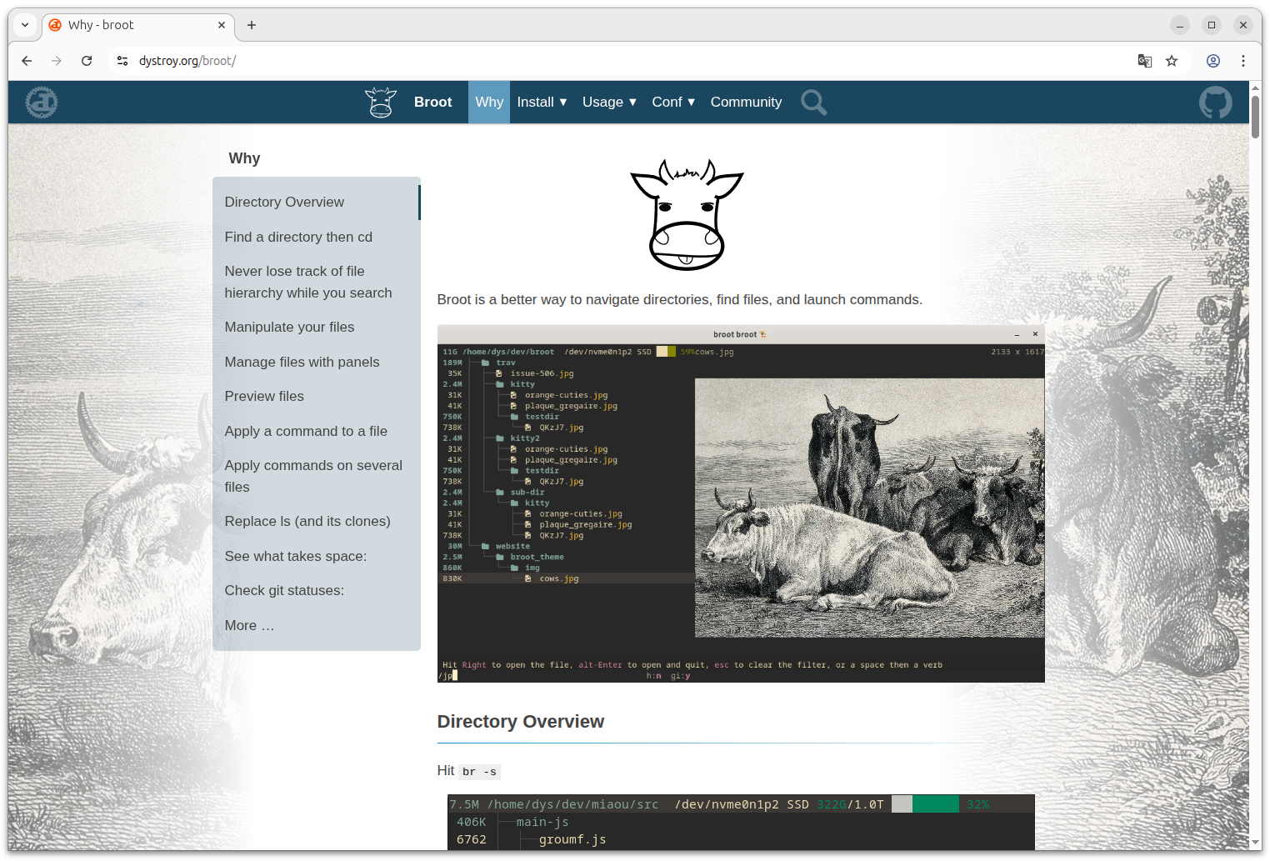This screenshot has width=1270, height=861.
Task: Select the Why nav tab
Action: click(489, 103)
